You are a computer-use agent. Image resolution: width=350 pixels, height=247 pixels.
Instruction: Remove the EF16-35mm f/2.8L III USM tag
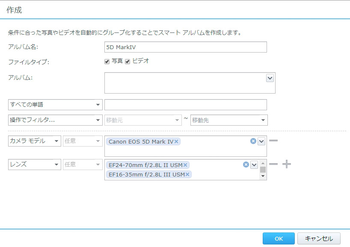(x=187, y=174)
